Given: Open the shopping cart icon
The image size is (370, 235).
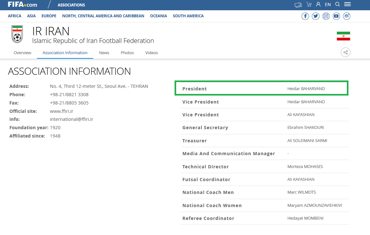Looking at the screenshot, I should tap(309, 4).
